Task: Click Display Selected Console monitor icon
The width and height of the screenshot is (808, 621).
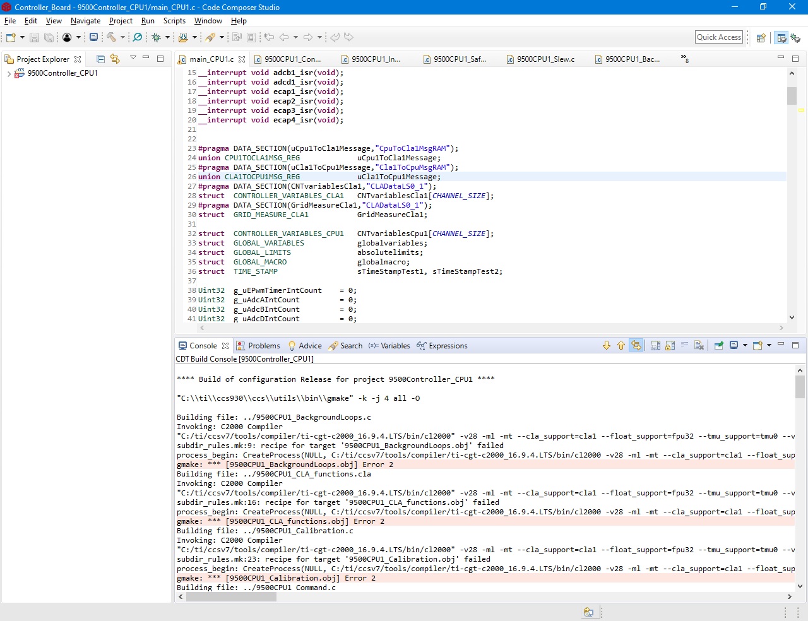Action: tap(734, 345)
